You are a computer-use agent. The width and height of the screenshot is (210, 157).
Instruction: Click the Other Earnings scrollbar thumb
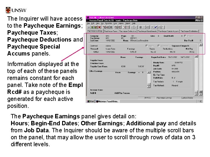tap(149, 84)
